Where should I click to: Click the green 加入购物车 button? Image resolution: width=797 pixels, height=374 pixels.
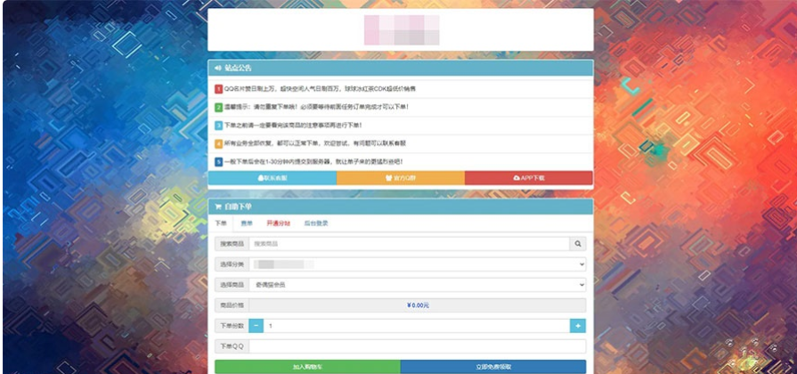pos(307,367)
